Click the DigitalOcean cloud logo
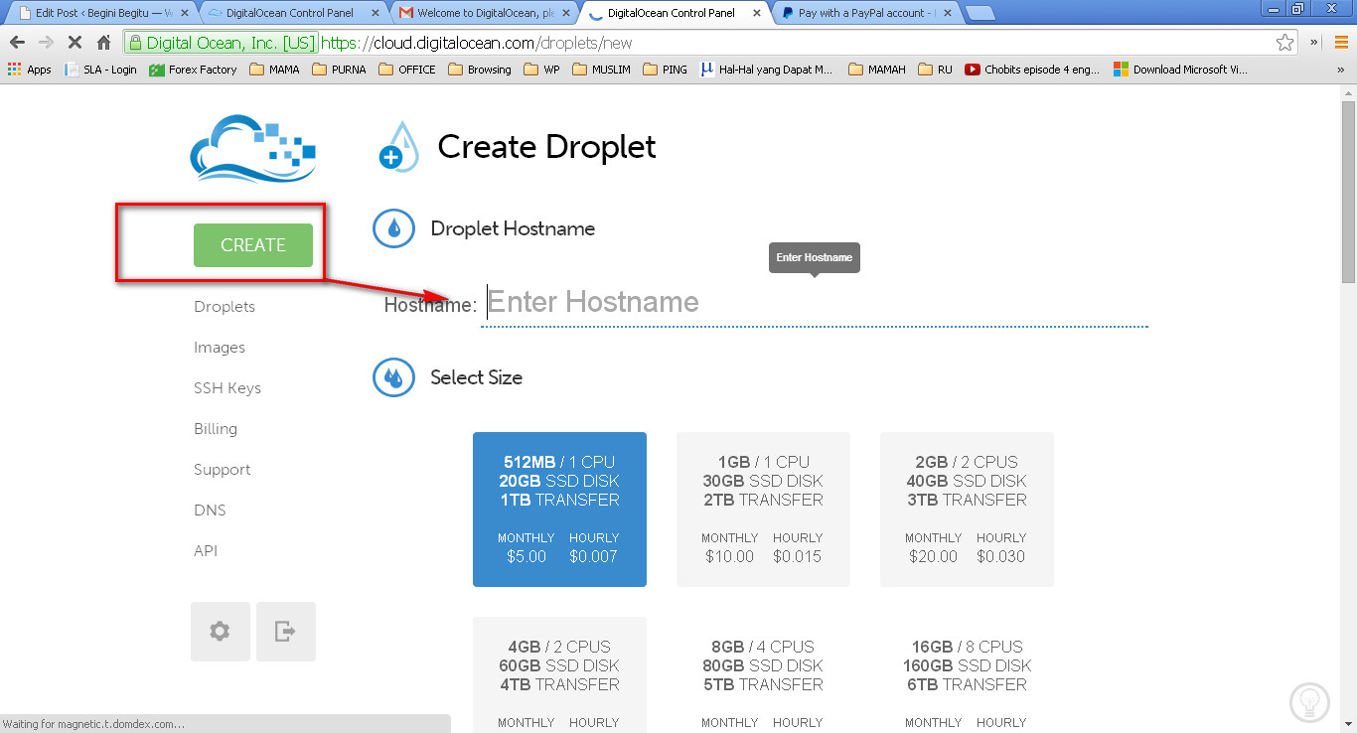This screenshot has height=733, width=1357. [252, 149]
